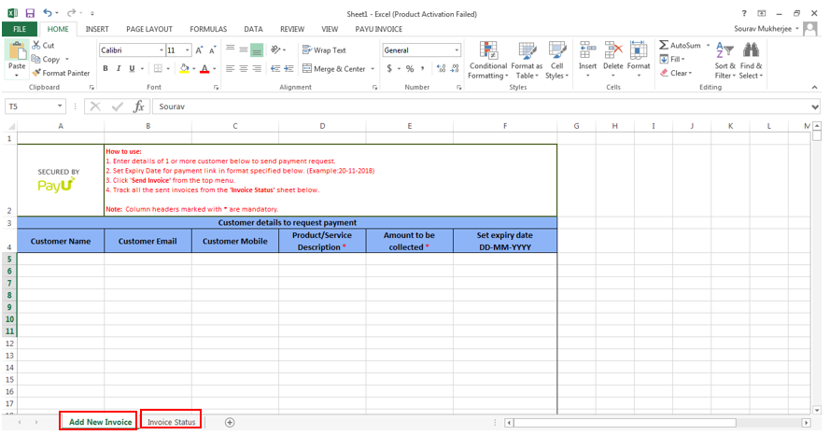Viewport: 830px width, 435px height.
Task: Click Merge & Center button
Action: 334,69
